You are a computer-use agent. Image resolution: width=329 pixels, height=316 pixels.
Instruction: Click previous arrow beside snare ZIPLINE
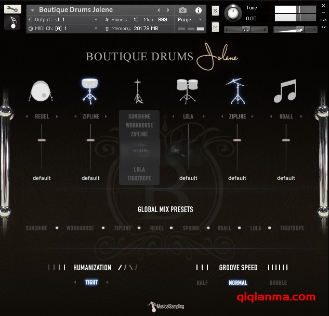[75, 116]
